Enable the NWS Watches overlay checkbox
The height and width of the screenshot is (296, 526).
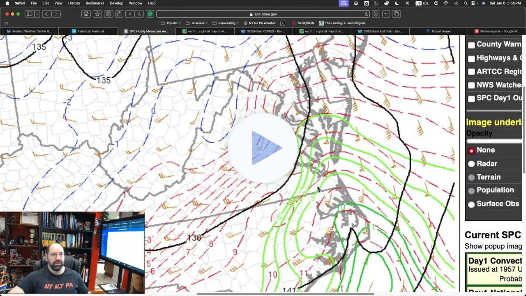(x=471, y=85)
